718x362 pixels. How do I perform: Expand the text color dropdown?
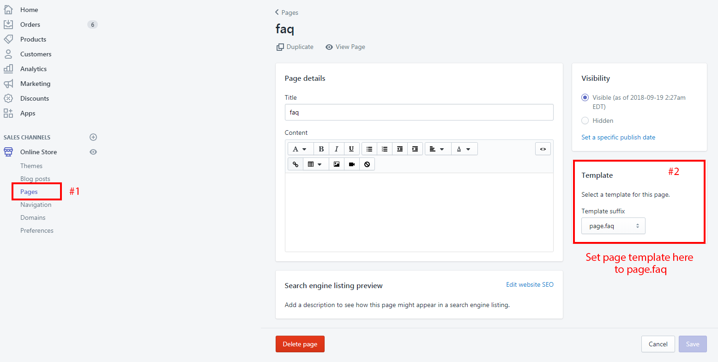click(x=464, y=149)
